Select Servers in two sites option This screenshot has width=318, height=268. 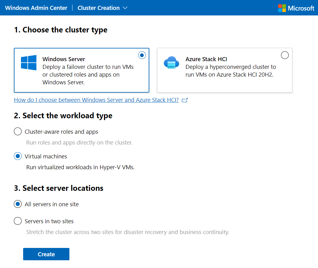[x=18, y=221]
